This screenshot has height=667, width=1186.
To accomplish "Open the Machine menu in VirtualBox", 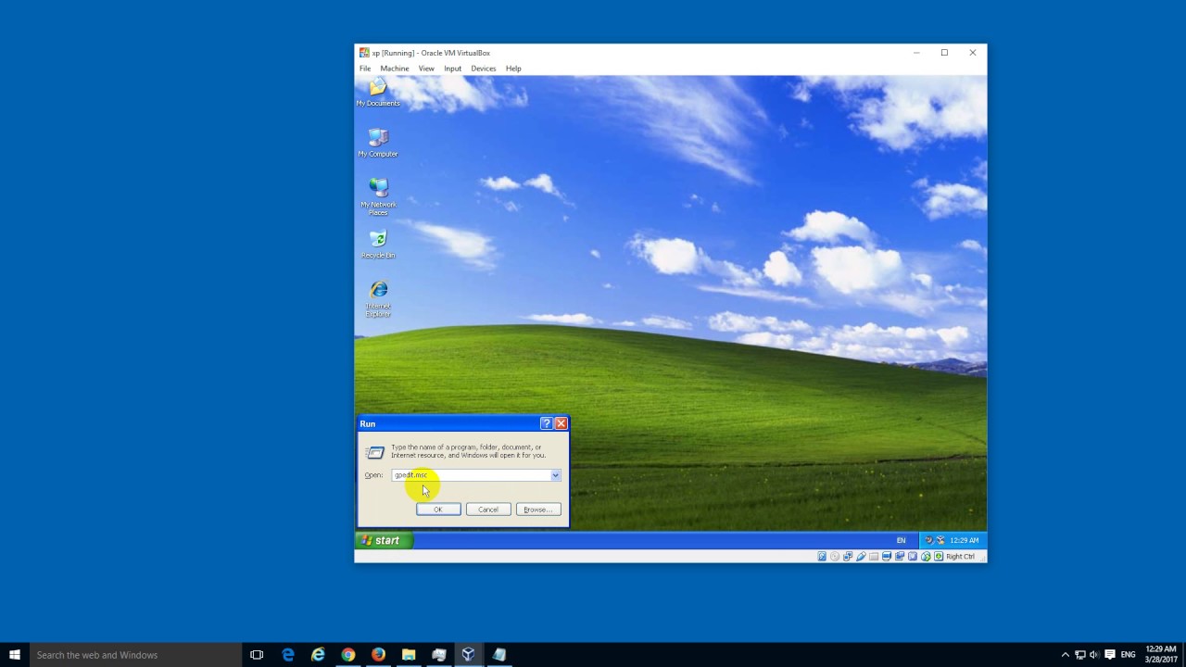I will (x=395, y=68).
